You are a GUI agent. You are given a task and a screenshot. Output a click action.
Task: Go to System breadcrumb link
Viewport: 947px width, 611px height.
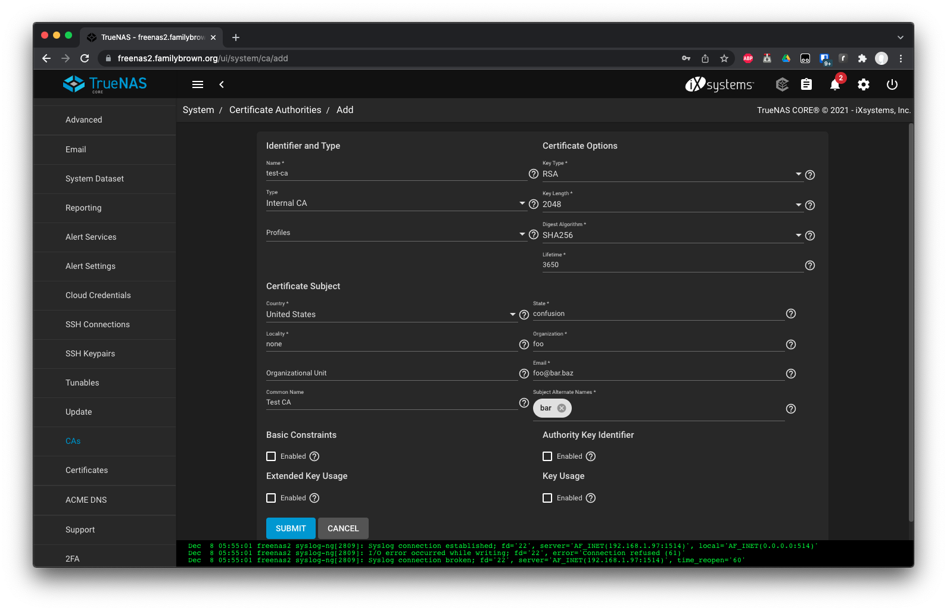pyautogui.click(x=198, y=110)
